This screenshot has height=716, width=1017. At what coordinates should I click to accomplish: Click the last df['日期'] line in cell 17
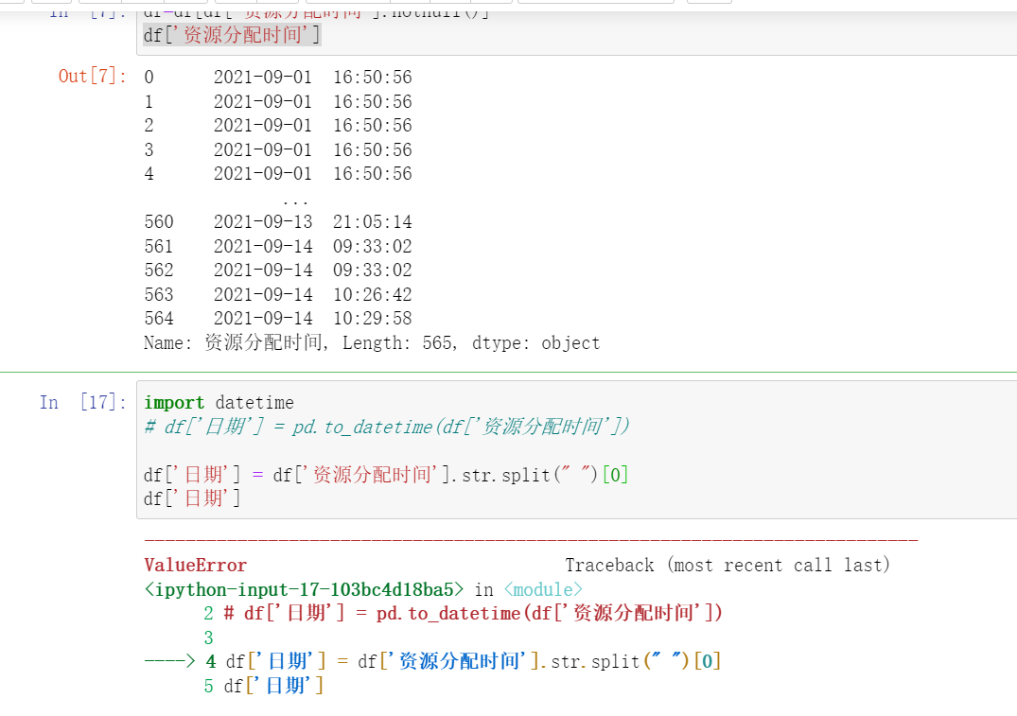[192, 498]
